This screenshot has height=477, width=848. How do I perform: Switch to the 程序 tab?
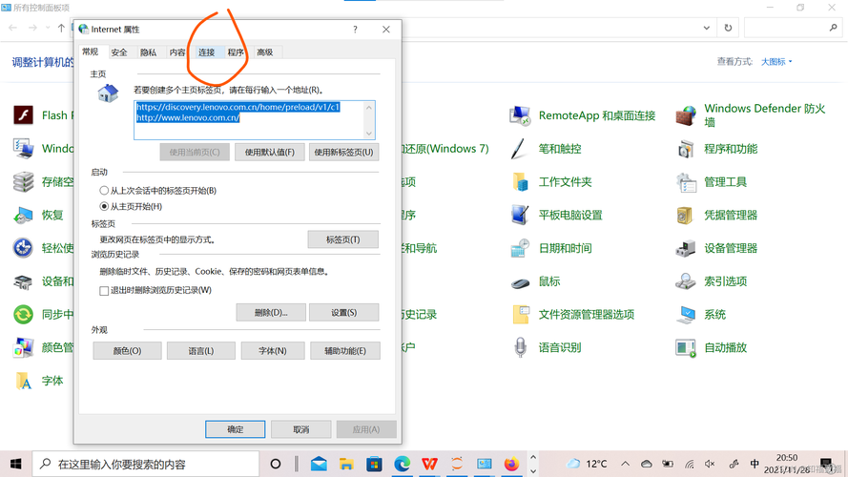coord(236,52)
